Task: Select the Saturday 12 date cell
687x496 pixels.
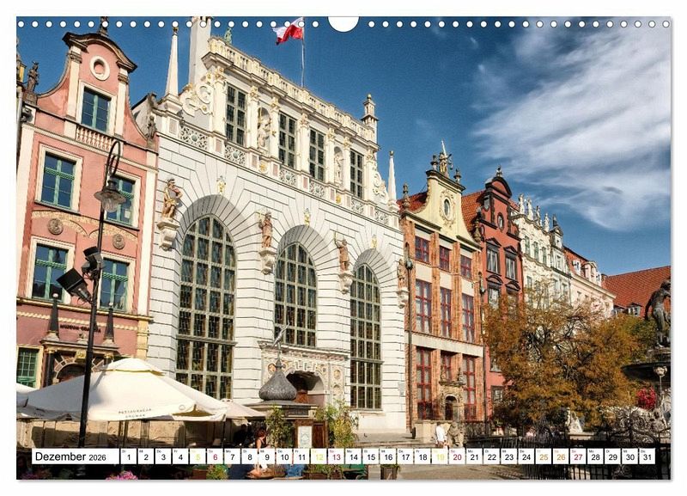Action: tap(319, 456)
